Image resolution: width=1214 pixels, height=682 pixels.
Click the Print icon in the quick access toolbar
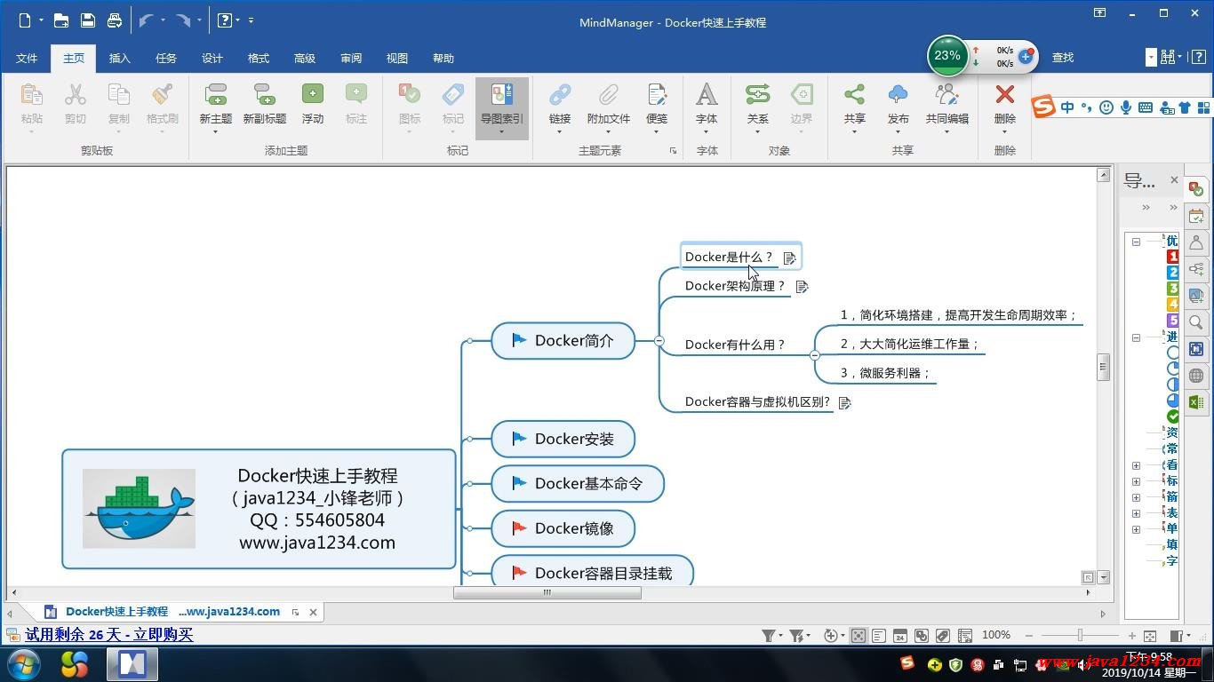115,20
